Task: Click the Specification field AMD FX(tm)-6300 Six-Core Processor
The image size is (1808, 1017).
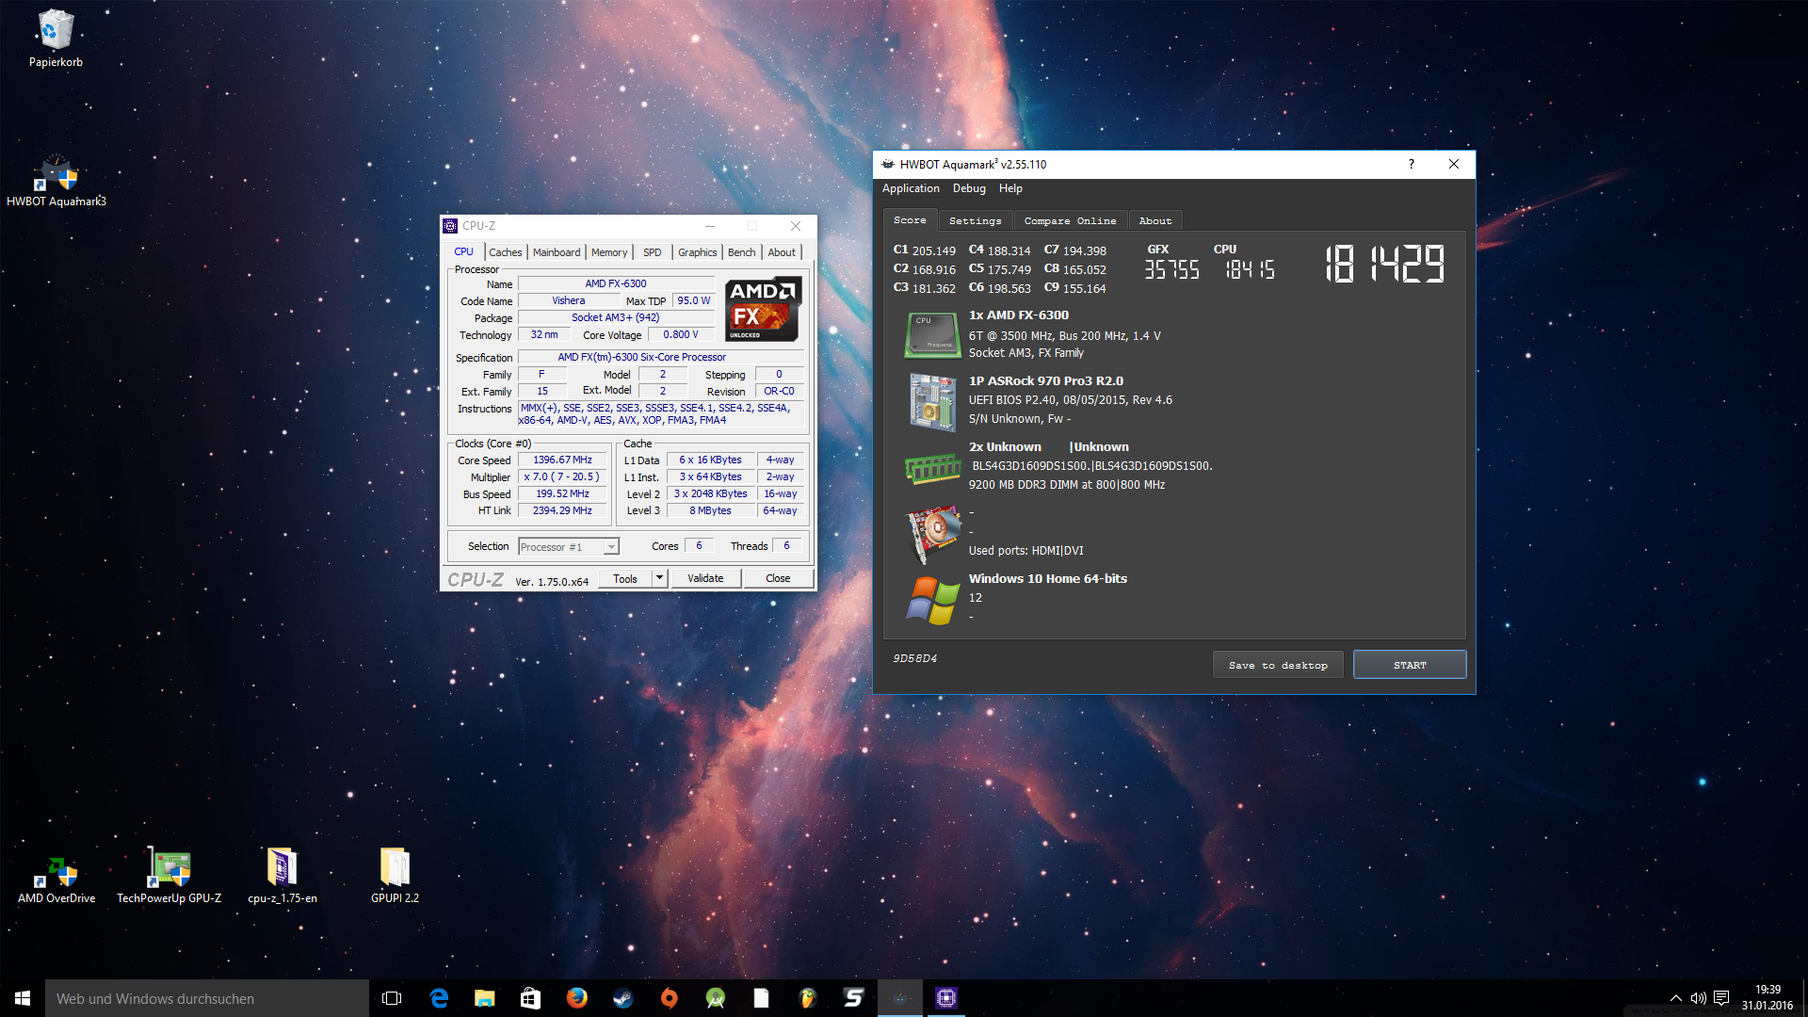Action: [x=660, y=357]
